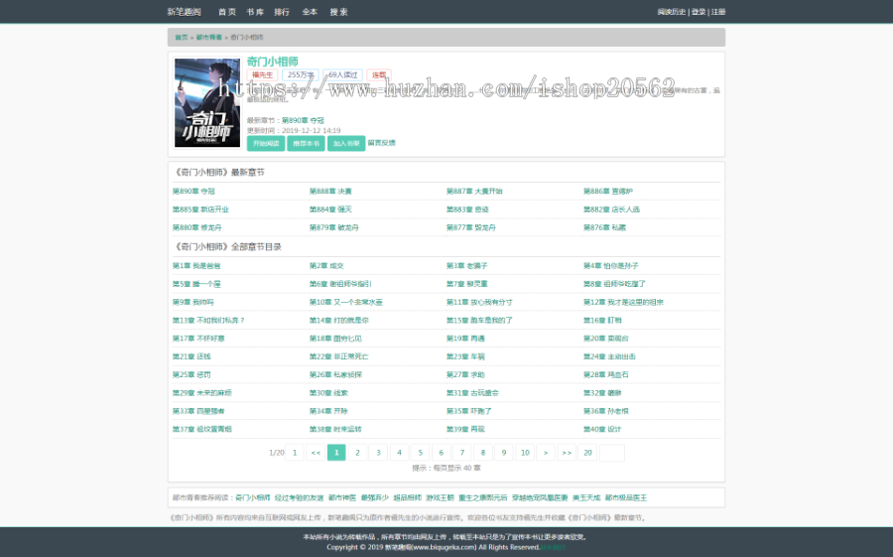The height and width of the screenshot is (557, 893).
Task: Open chapter 第17章 不怀好意
Action: tap(198, 339)
